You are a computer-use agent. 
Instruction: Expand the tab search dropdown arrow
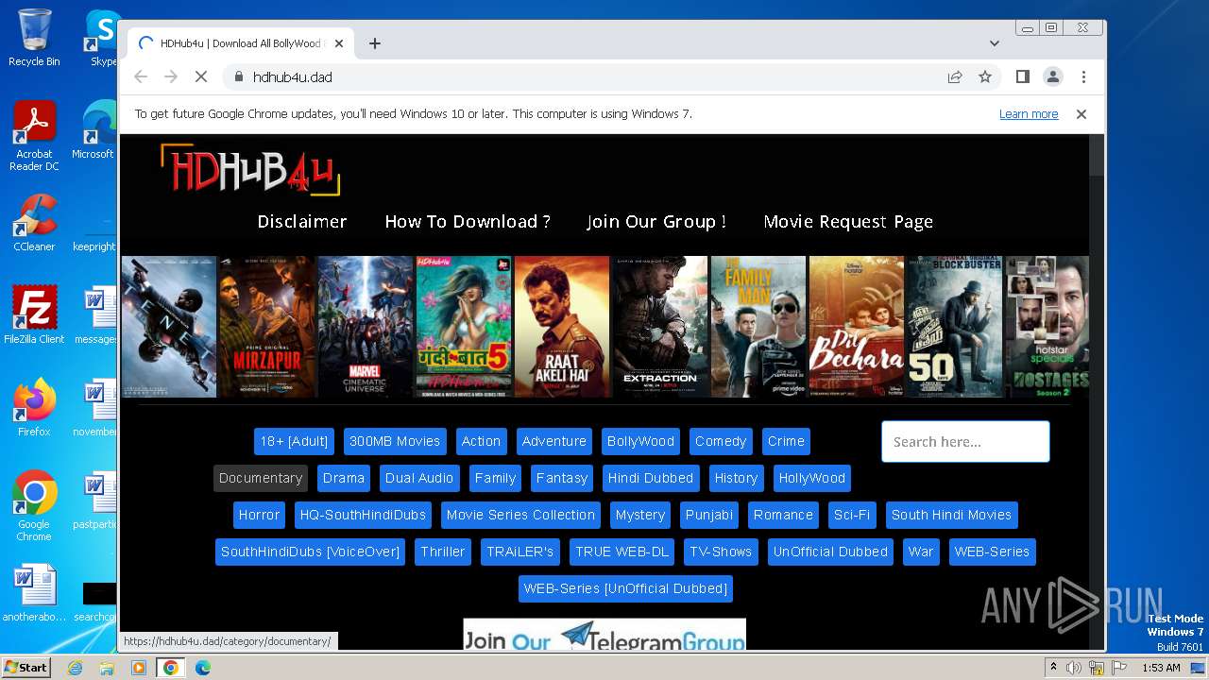(995, 43)
